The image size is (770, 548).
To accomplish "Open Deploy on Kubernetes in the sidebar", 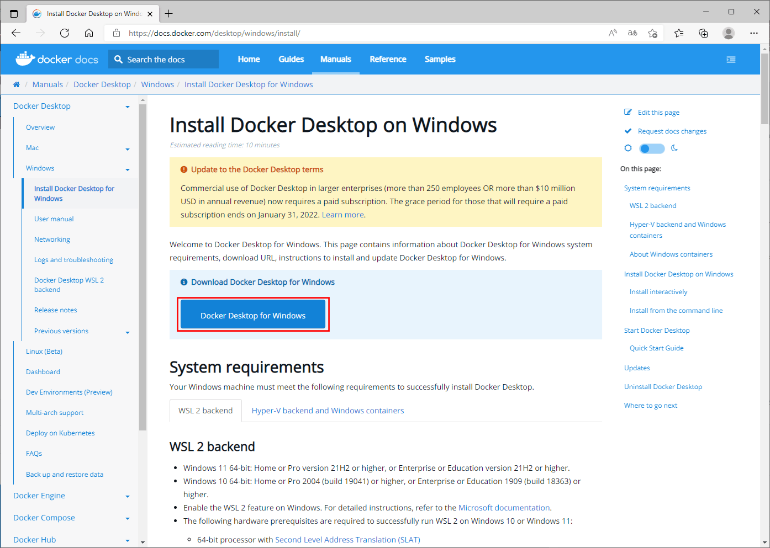I will coord(60,433).
